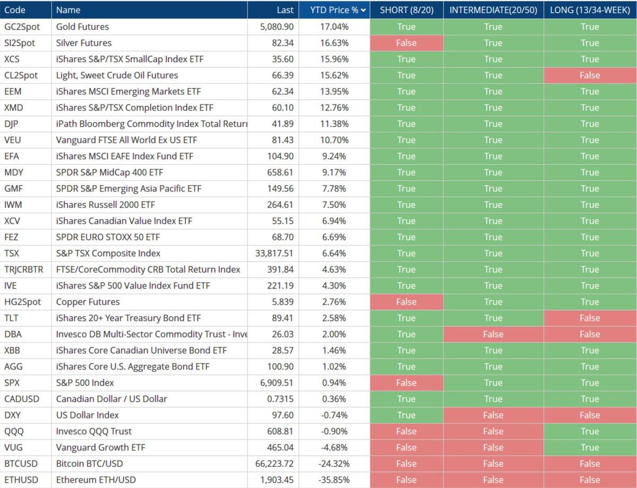Viewport: 637px width, 488px height.
Task: Sort by the INTERMEDIATE(20/50) column
Action: click(494, 10)
